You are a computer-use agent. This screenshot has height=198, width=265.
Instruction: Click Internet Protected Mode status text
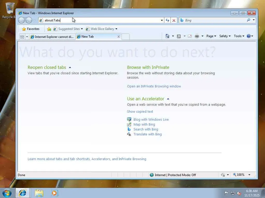point(175,175)
